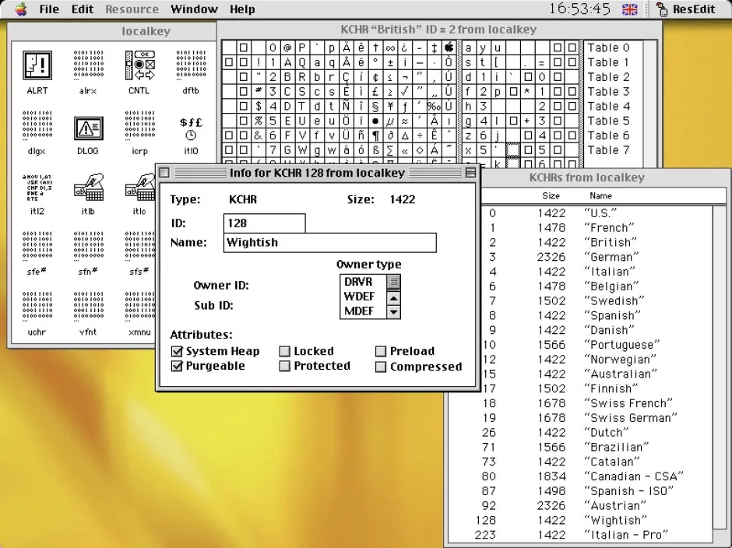Open the ResEdit application menu icon
The height and width of the screenshot is (548, 732).
pyautogui.click(x=661, y=9)
